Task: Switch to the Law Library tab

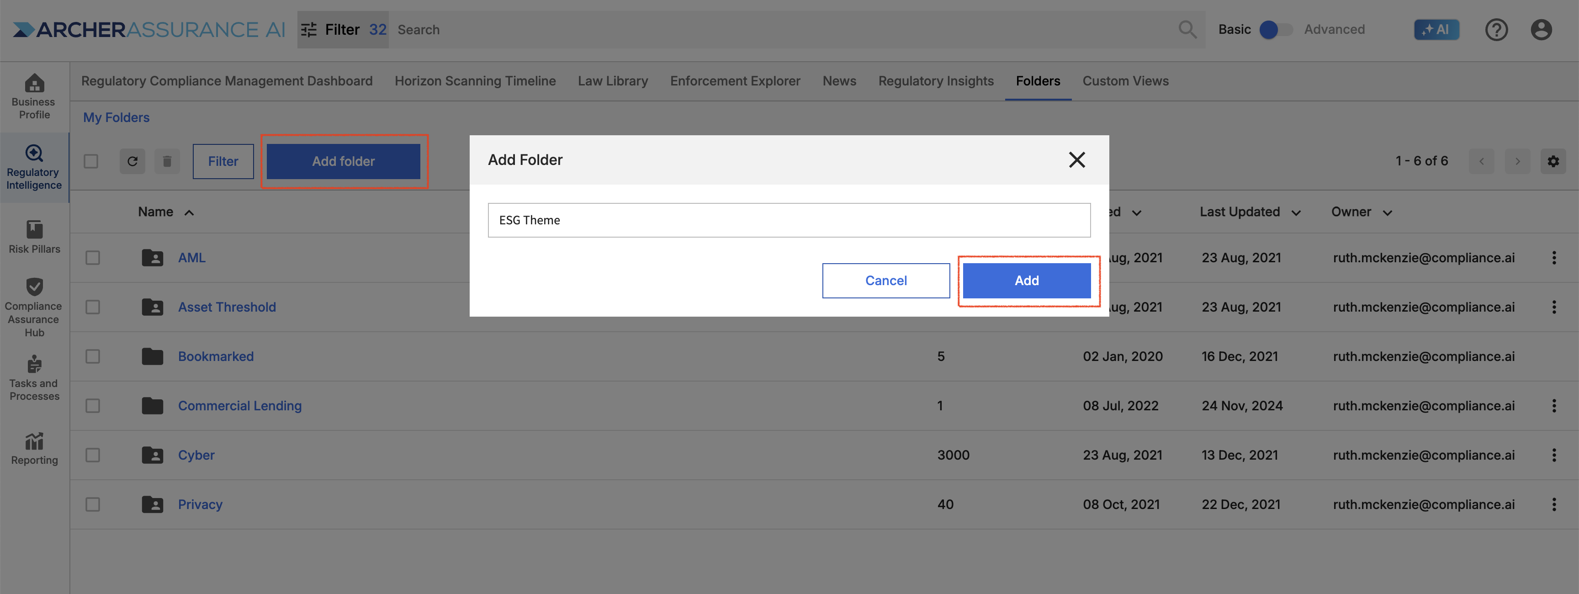Action: (x=612, y=81)
